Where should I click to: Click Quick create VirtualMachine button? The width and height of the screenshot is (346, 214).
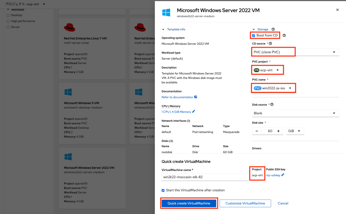[x=189, y=203]
